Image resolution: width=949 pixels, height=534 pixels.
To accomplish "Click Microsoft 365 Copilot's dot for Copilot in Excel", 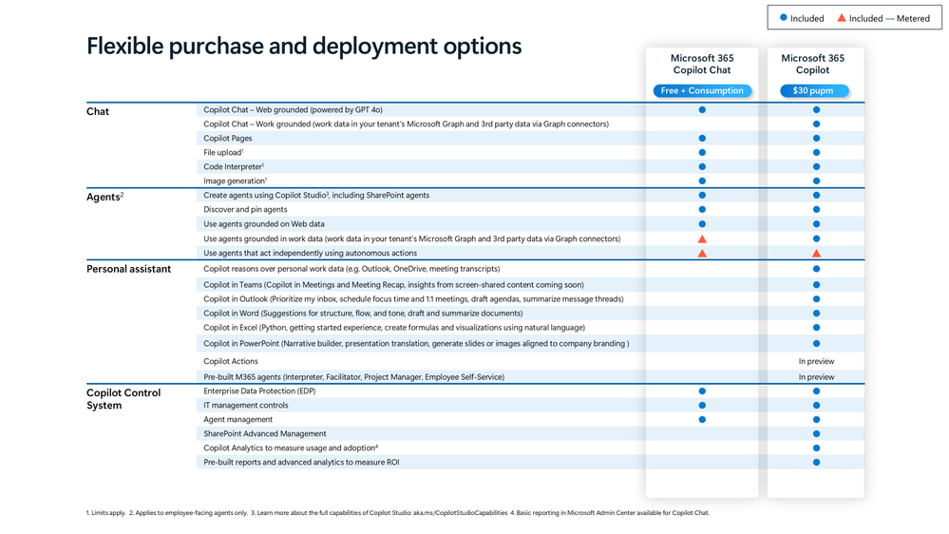I will 816,328.
